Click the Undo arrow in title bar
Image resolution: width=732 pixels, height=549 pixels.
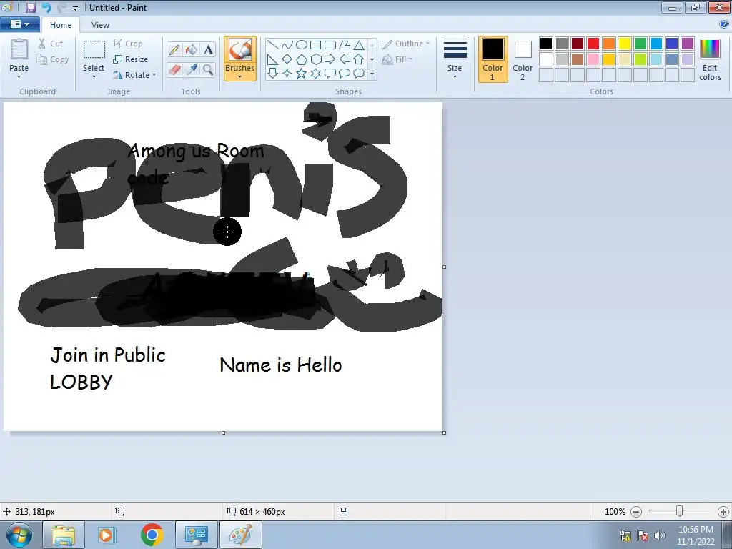(46, 7)
